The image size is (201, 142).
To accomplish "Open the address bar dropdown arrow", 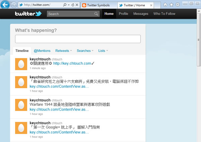I will [x=69, y=5].
